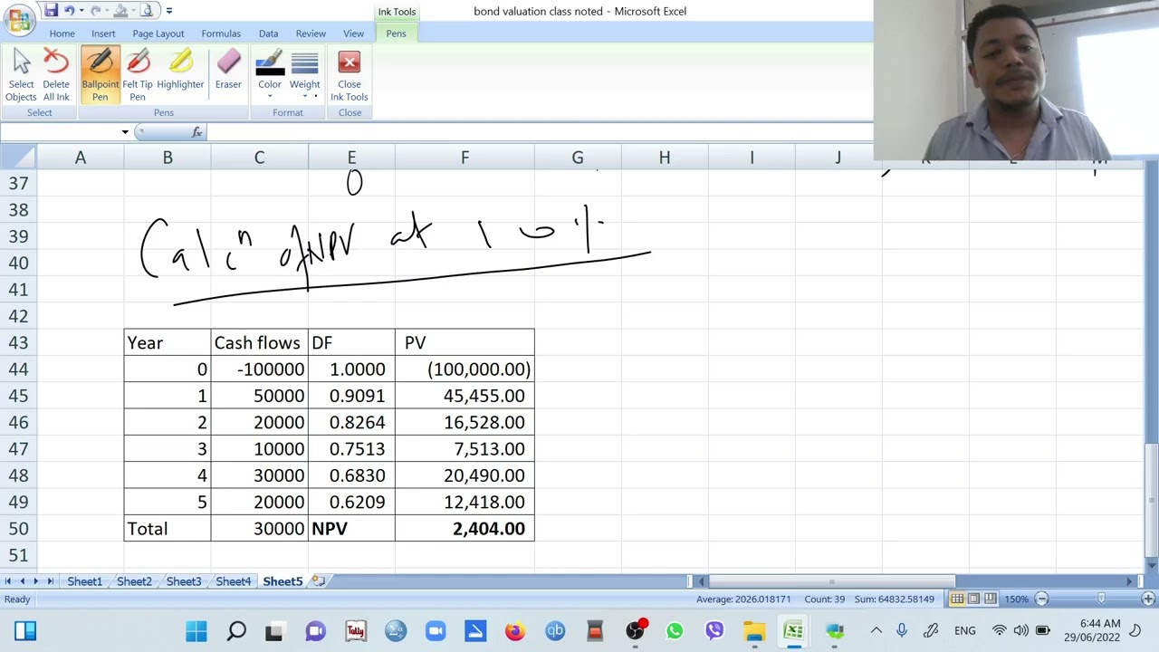
Task: Open the Review tab
Action: click(x=311, y=34)
